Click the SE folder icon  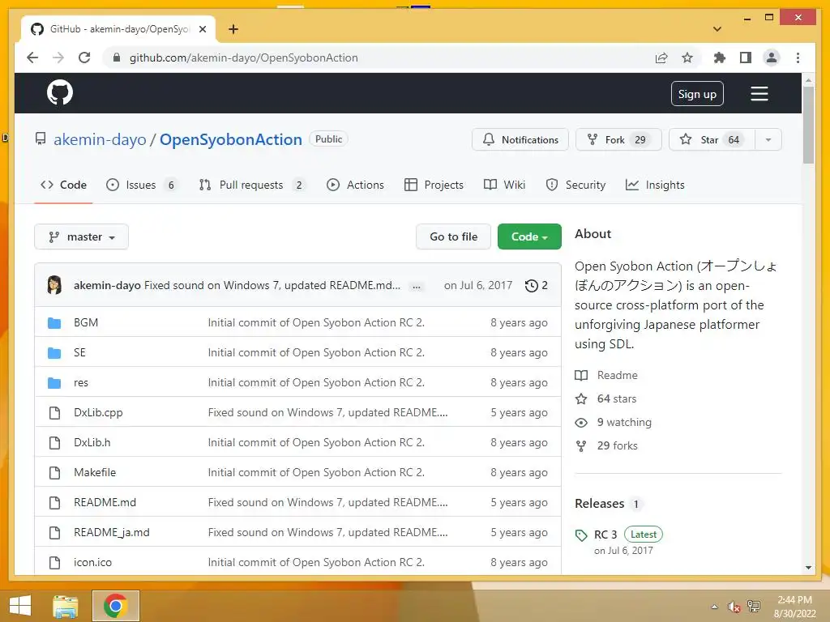[54, 353]
